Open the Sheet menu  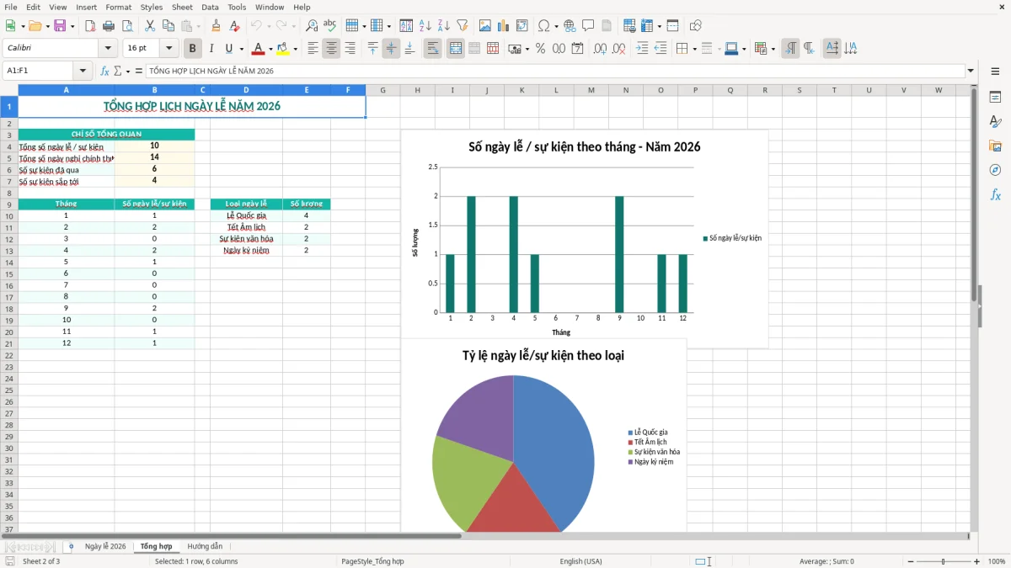click(182, 7)
